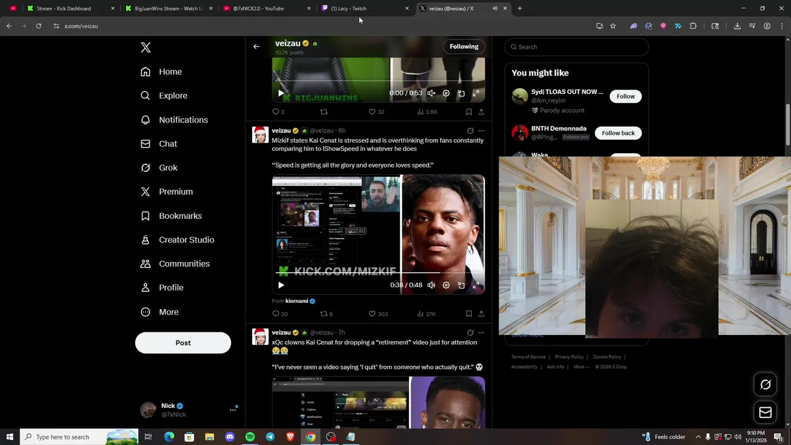Viewport: 791px width, 445px height.
Task: Open Communities in the X sidebar
Action: [x=175, y=263]
